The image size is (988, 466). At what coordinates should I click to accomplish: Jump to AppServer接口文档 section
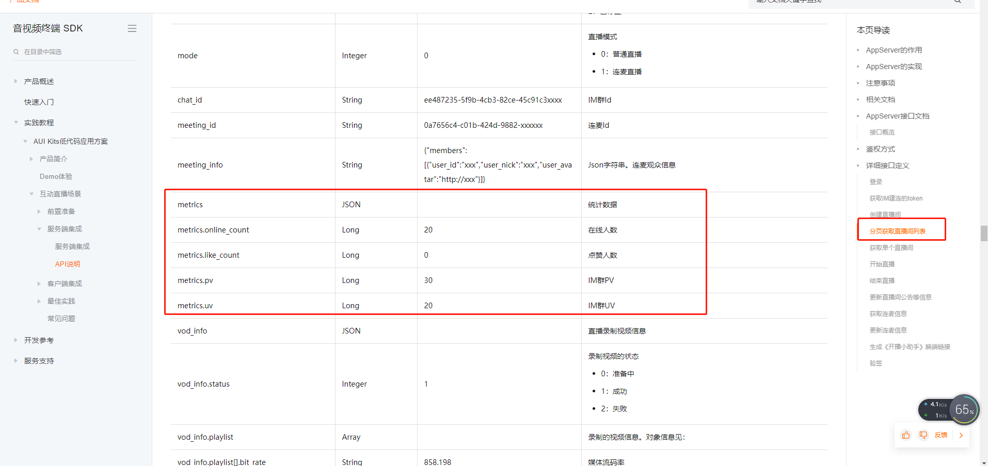[x=897, y=116]
